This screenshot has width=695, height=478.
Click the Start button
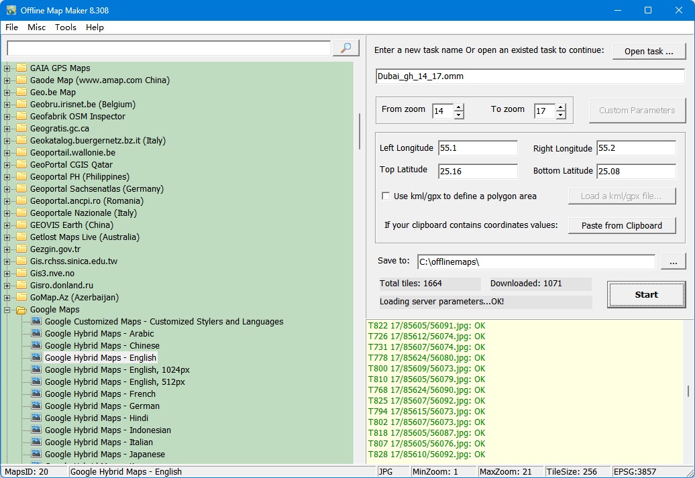click(646, 294)
